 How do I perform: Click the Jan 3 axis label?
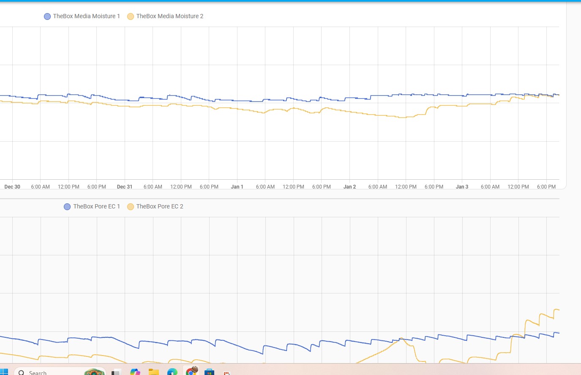pyautogui.click(x=462, y=186)
